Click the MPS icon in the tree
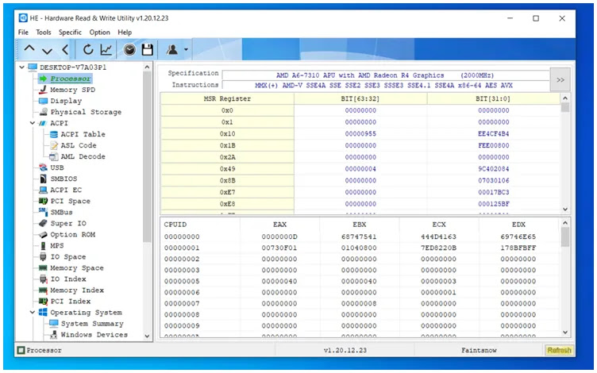The height and width of the screenshot is (373, 597). point(44,245)
